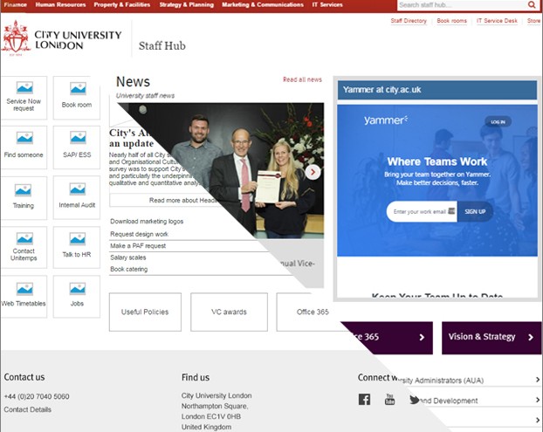Click the Book room tile icon
This screenshot has height=432, width=543.
point(78,88)
